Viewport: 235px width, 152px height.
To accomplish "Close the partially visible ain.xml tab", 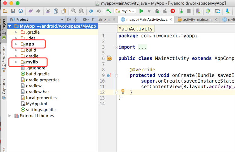I will pos(114,19).
